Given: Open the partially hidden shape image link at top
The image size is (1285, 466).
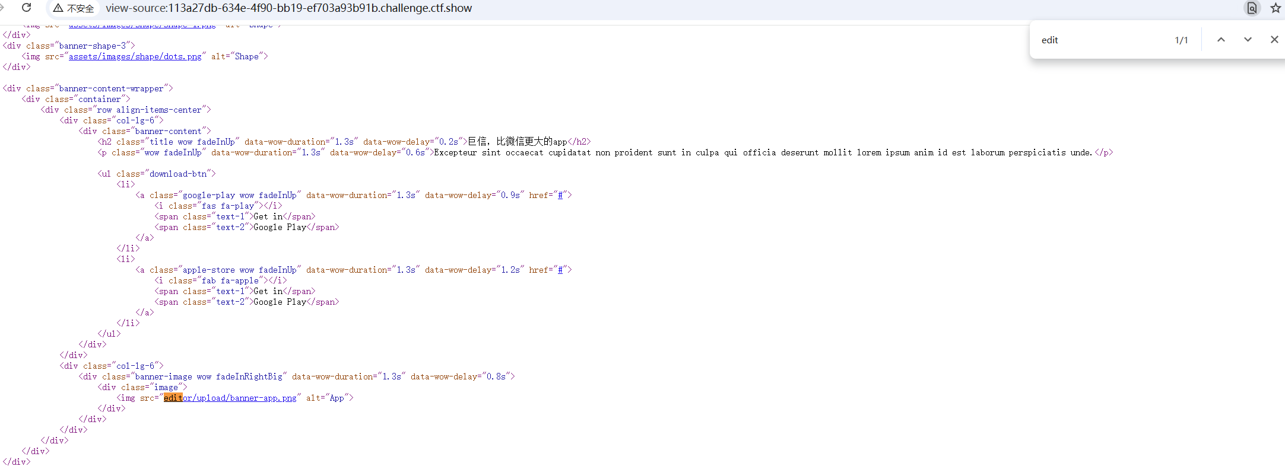Looking at the screenshot, I should (142, 26).
